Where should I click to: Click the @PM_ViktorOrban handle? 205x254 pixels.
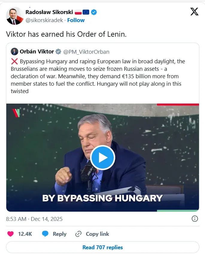(86, 52)
